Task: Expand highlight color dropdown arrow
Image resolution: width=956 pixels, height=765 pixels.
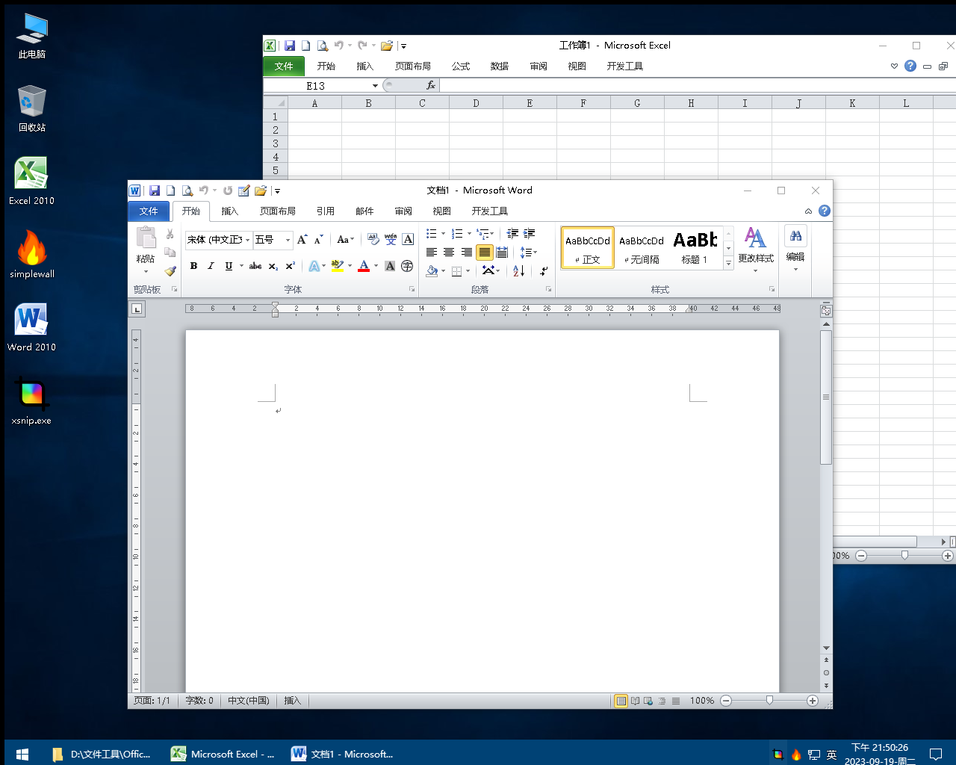Action: 350,266
